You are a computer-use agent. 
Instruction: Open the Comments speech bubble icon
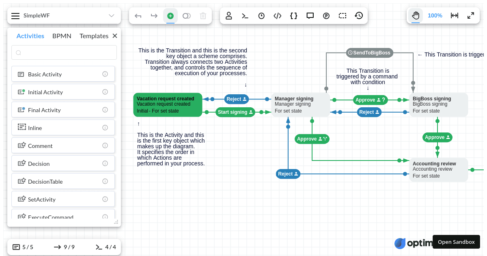point(310,16)
